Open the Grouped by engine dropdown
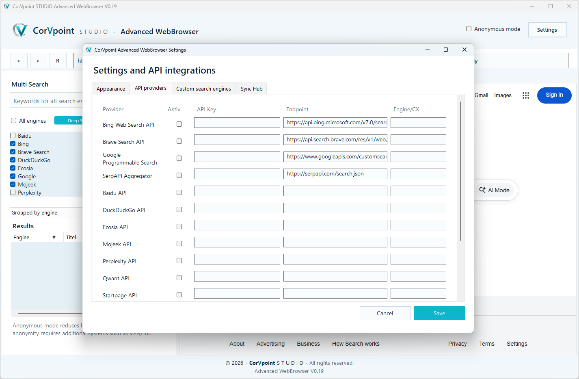The width and height of the screenshot is (579, 379). coord(46,212)
